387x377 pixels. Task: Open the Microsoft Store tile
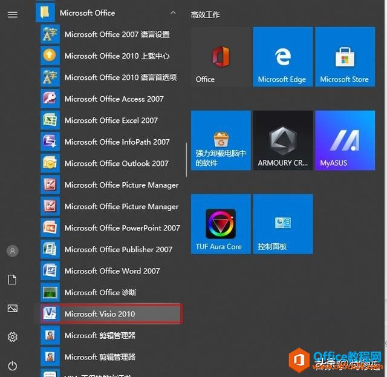click(345, 57)
